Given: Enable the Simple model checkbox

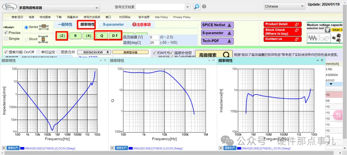Looking at the screenshot, I should (x=6, y=39).
